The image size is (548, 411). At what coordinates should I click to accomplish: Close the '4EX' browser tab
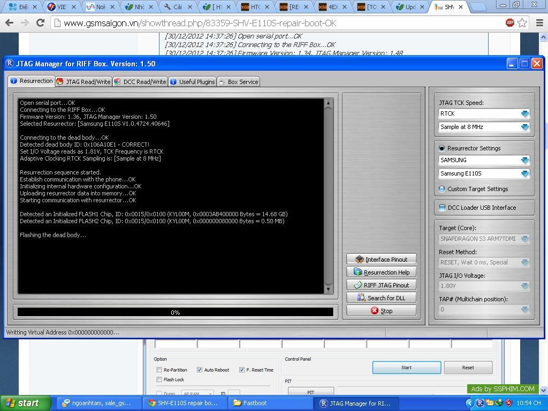tap(345, 7)
